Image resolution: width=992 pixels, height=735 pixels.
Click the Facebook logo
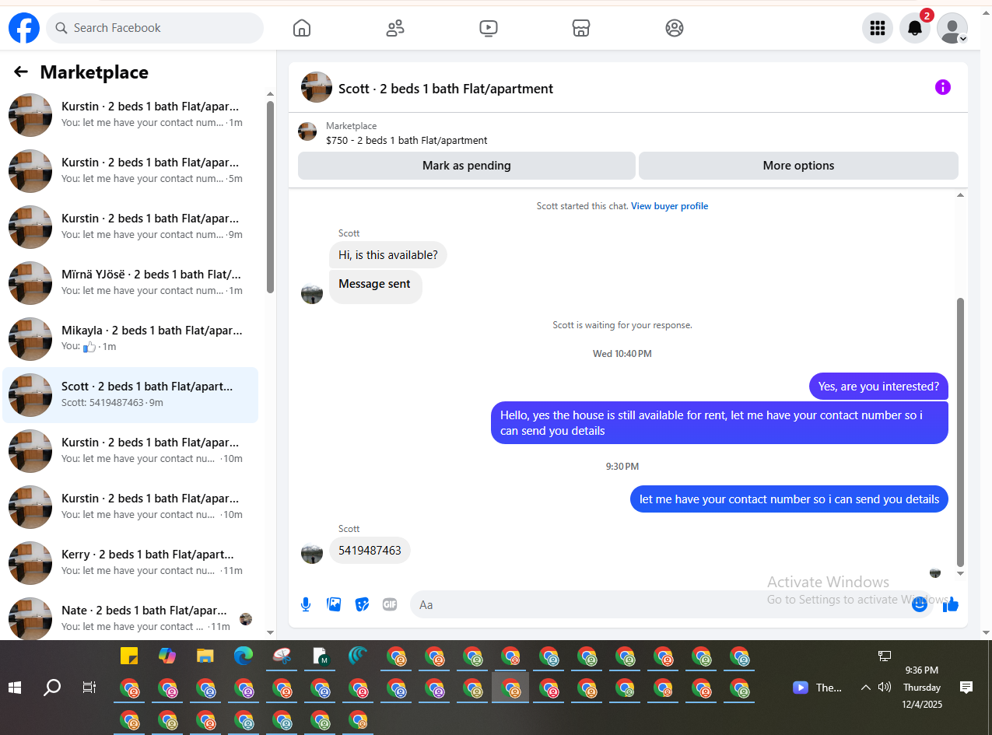tap(24, 28)
